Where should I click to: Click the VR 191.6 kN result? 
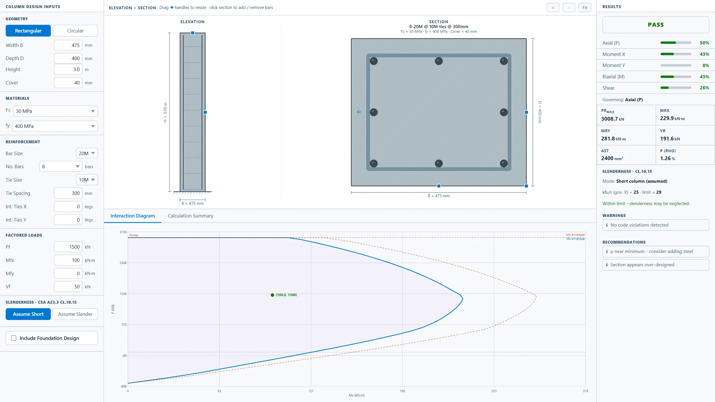point(685,135)
